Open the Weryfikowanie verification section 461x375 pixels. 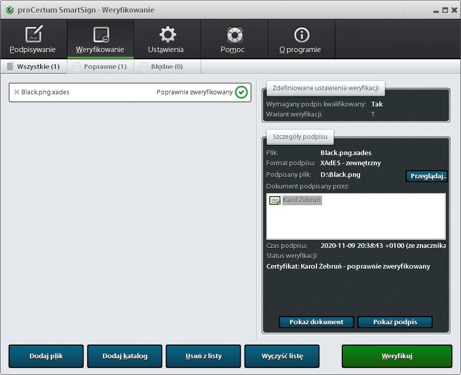point(100,40)
